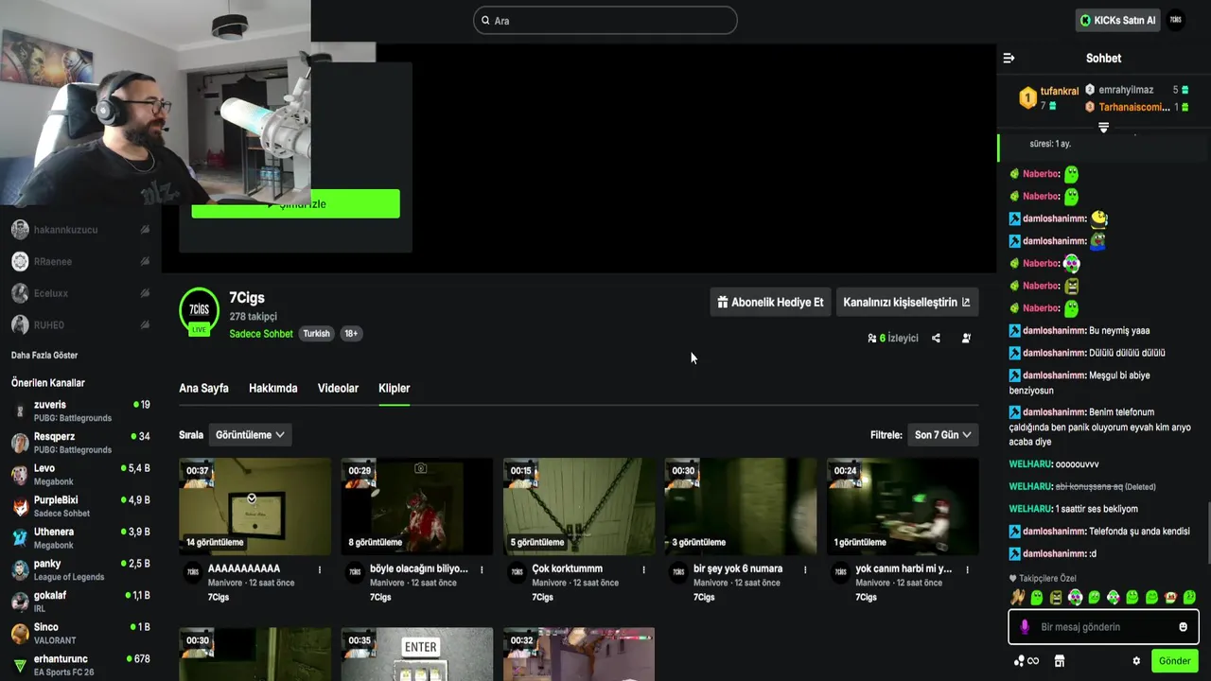Play the 00:24 clip with 1 görüntüleme
Viewport: 1211px width, 681px height.
point(903,507)
